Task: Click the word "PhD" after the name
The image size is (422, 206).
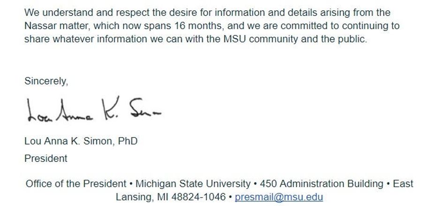Action: click(128, 141)
